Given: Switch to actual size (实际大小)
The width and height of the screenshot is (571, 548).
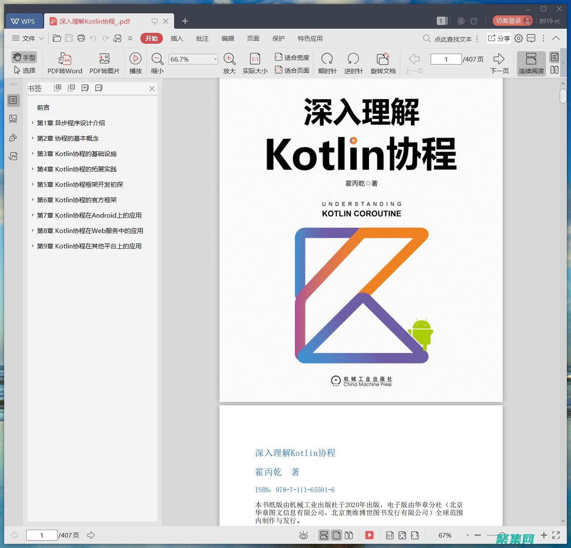Looking at the screenshot, I should (254, 62).
